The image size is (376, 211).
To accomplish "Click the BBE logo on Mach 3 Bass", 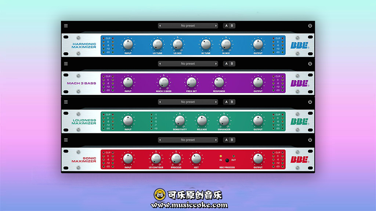I will [300, 83].
